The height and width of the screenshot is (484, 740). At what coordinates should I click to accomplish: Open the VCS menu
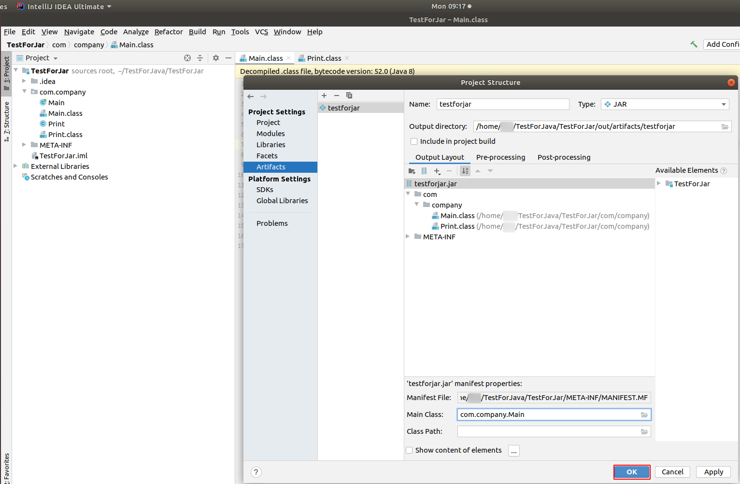tap(261, 32)
